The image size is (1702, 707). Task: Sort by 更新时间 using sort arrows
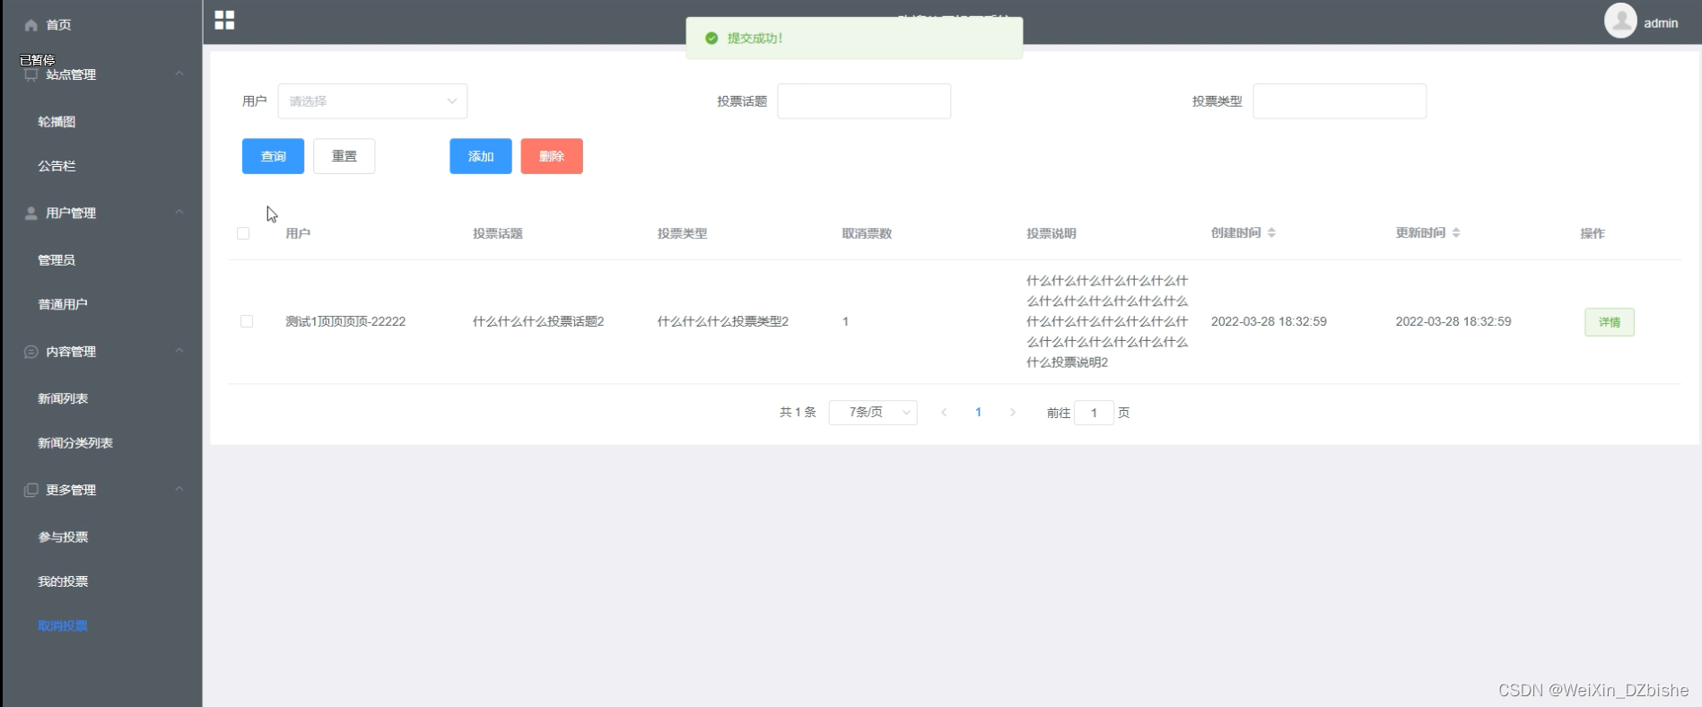[x=1456, y=232]
